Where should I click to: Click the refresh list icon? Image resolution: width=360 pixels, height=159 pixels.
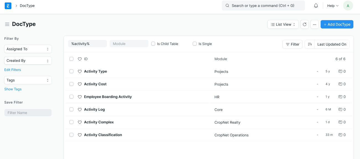pos(305,24)
